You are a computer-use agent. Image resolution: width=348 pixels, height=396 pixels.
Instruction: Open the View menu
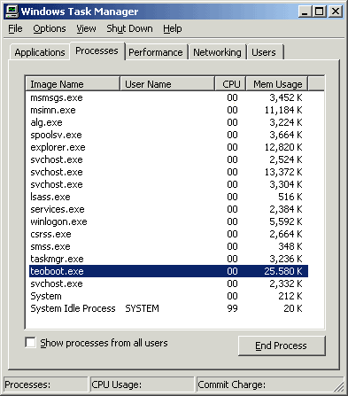86,28
